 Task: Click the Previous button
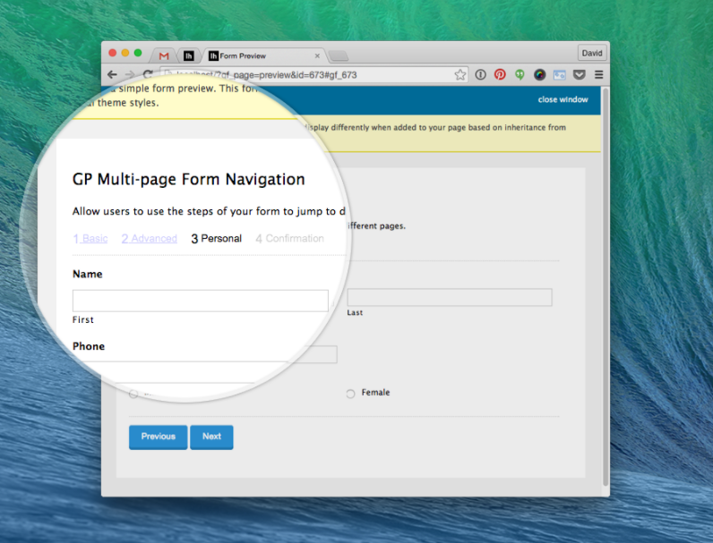coord(159,437)
